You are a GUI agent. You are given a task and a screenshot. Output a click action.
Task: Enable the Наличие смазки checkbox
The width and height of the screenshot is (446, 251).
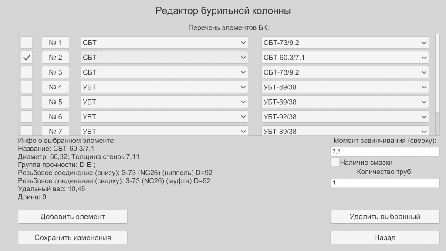coord(335,163)
